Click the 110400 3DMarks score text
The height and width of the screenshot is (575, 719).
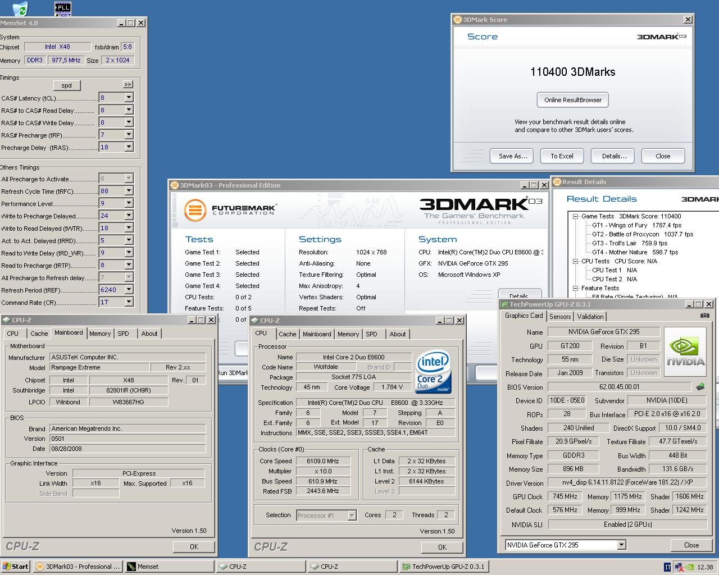point(572,72)
